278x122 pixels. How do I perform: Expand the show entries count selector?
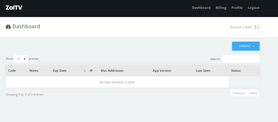click(x=21, y=59)
